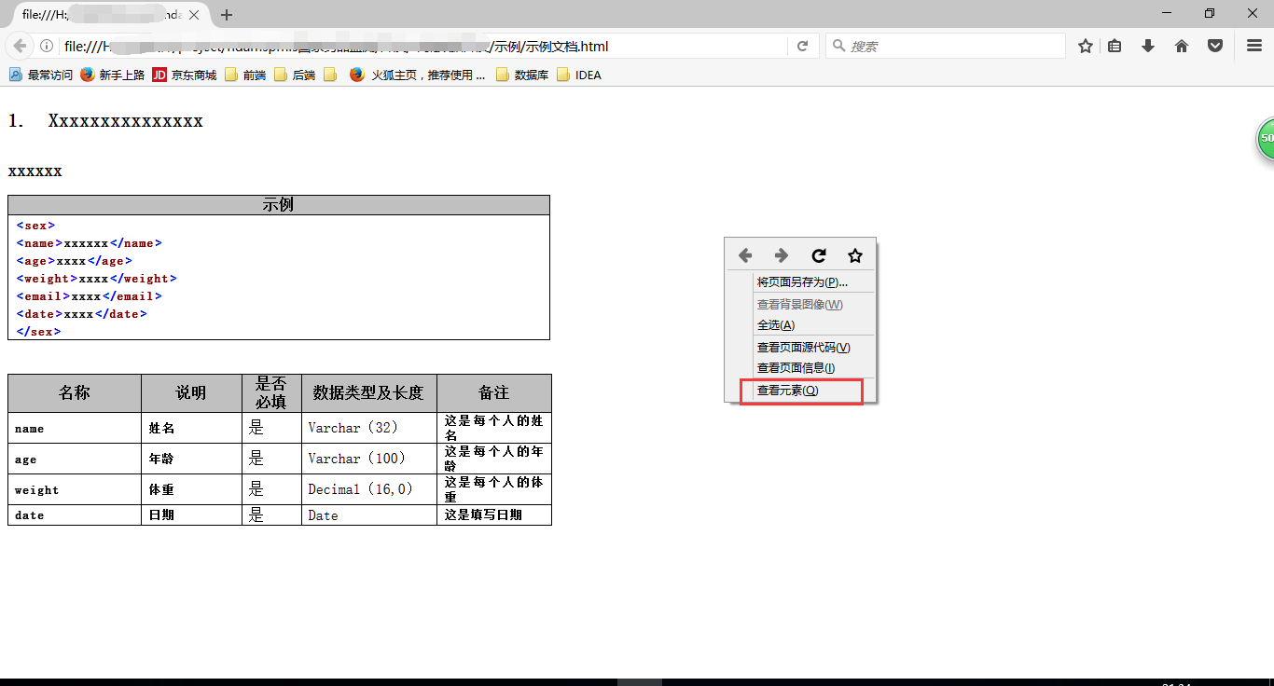Click the green floating 50 badge

point(1266,138)
